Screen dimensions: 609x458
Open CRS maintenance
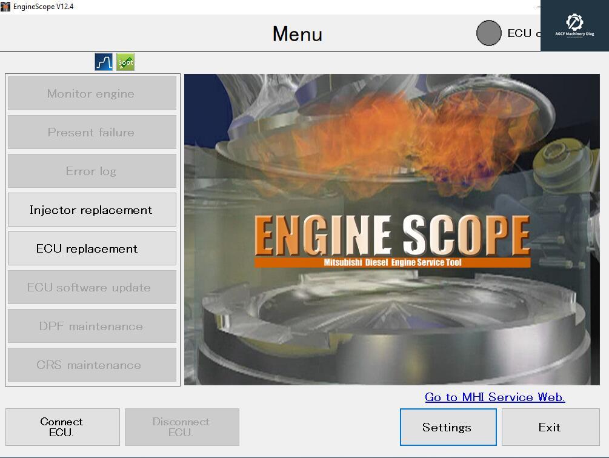coord(92,365)
